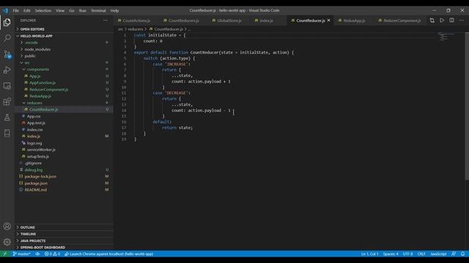This screenshot has width=469, height=263.
Task: Click the VS Code logo icon
Action: coord(6,10)
